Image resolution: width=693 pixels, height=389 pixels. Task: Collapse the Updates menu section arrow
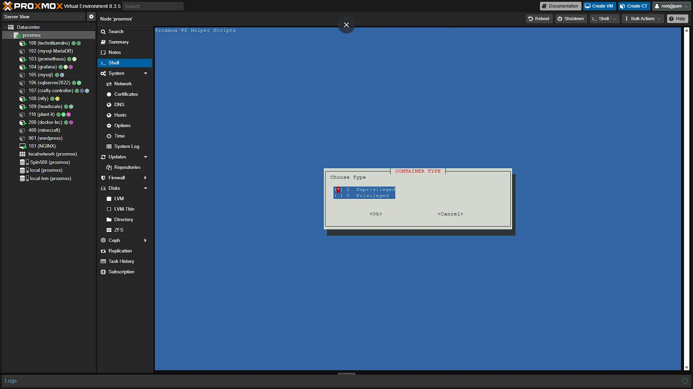click(145, 157)
